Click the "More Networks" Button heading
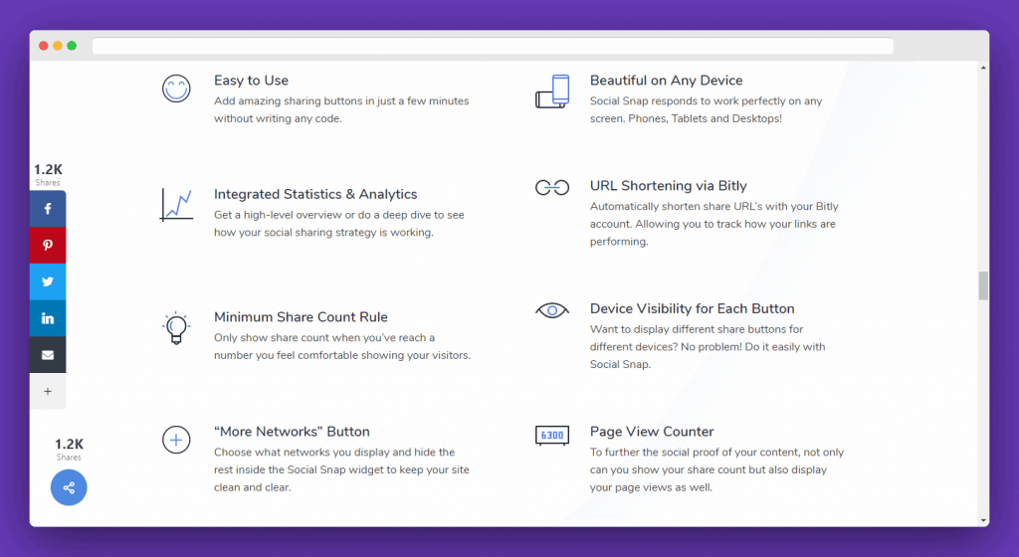This screenshot has width=1019, height=557. click(x=292, y=432)
